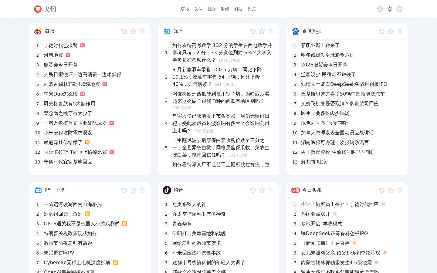Open Zhihu question about 星宇股份

(x=221, y=123)
